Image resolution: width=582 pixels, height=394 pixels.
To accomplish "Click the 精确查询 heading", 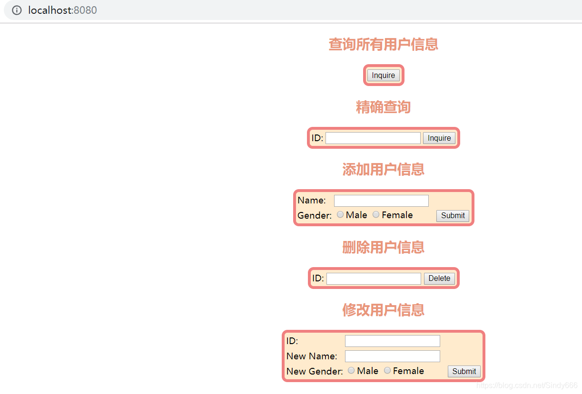I will pos(383,107).
